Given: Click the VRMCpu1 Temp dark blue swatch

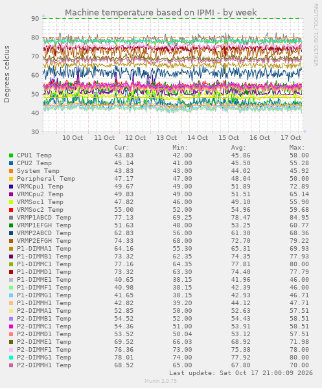Looking at the screenshot, I should (11, 187).
